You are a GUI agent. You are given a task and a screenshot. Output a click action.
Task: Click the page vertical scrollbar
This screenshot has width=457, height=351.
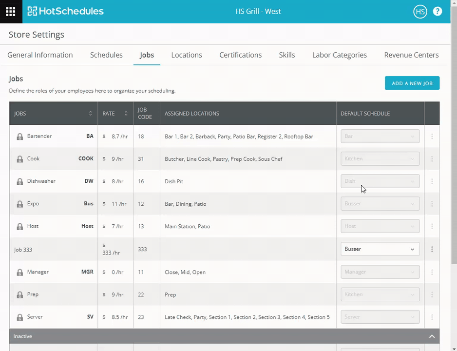point(454,146)
